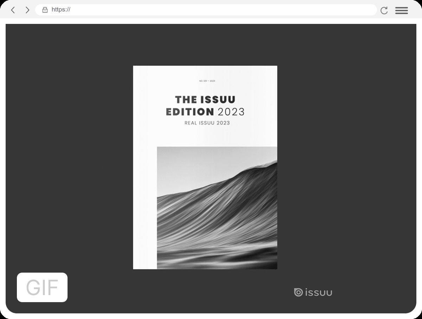Click the REAL ISSUU 2023 subtitle

[x=207, y=123]
